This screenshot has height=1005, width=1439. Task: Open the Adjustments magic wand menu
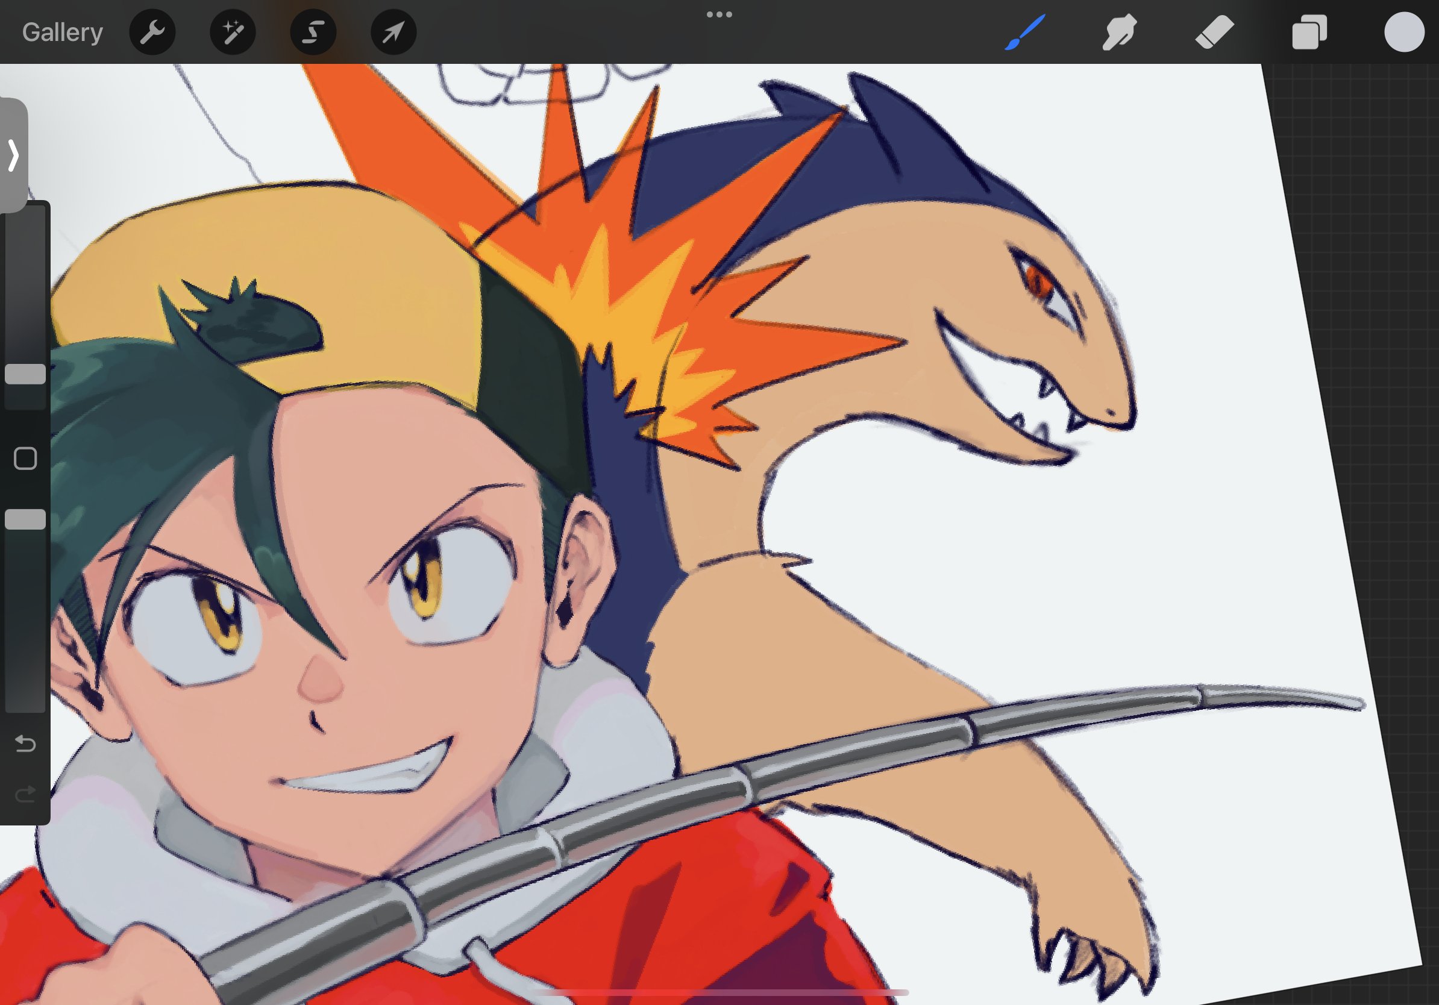[233, 32]
